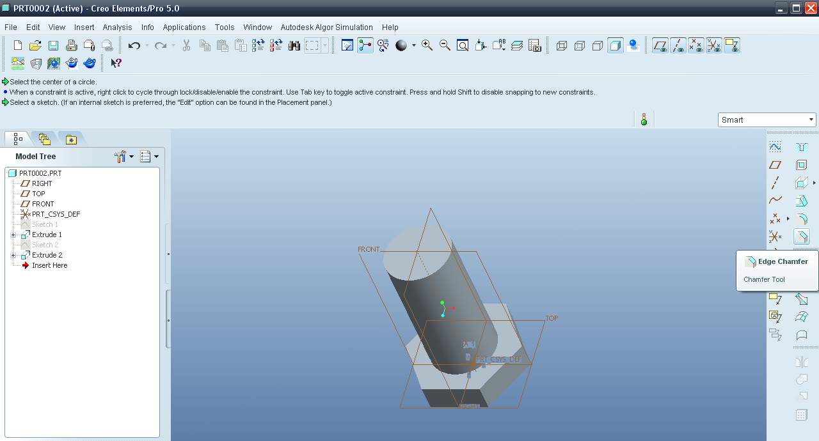Open the Hole tool in feature toolbar
Viewport: 819px width, 441px height.
(x=801, y=147)
